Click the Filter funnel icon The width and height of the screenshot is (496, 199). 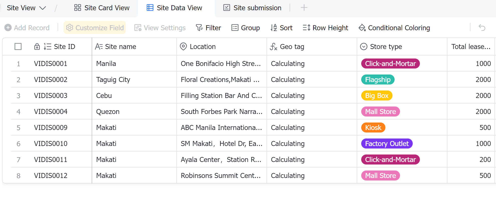point(199,28)
